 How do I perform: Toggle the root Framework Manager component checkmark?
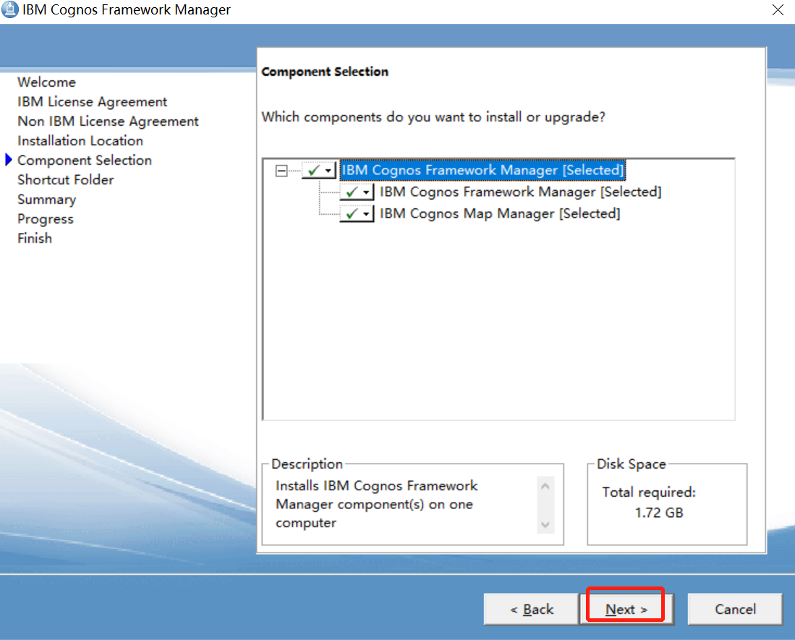tap(313, 170)
